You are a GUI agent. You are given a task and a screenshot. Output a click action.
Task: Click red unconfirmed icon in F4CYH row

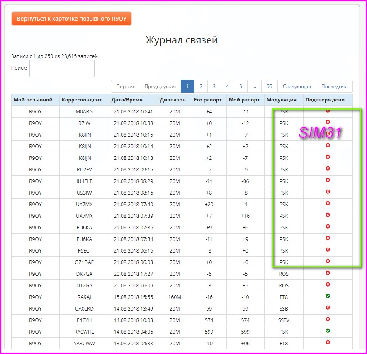(328, 320)
